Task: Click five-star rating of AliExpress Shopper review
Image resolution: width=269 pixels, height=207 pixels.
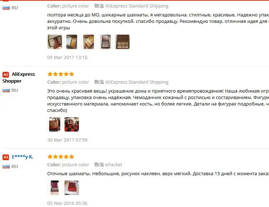Action: 61,74
